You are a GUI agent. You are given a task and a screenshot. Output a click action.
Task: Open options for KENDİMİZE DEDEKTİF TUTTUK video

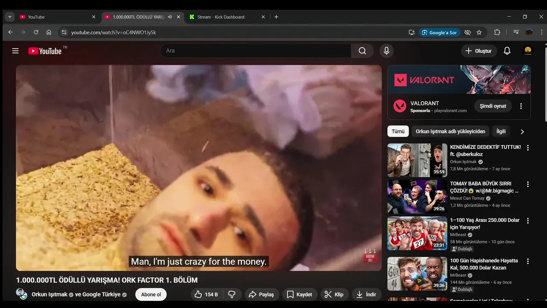pos(528,148)
